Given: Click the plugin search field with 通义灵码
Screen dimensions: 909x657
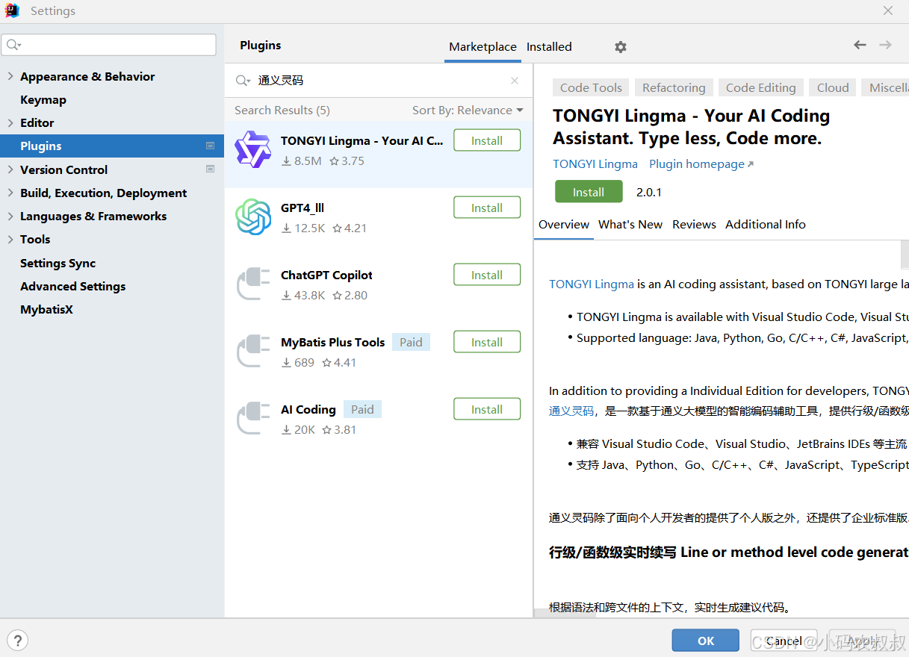Looking at the screenshot, I should click(379, 81).
